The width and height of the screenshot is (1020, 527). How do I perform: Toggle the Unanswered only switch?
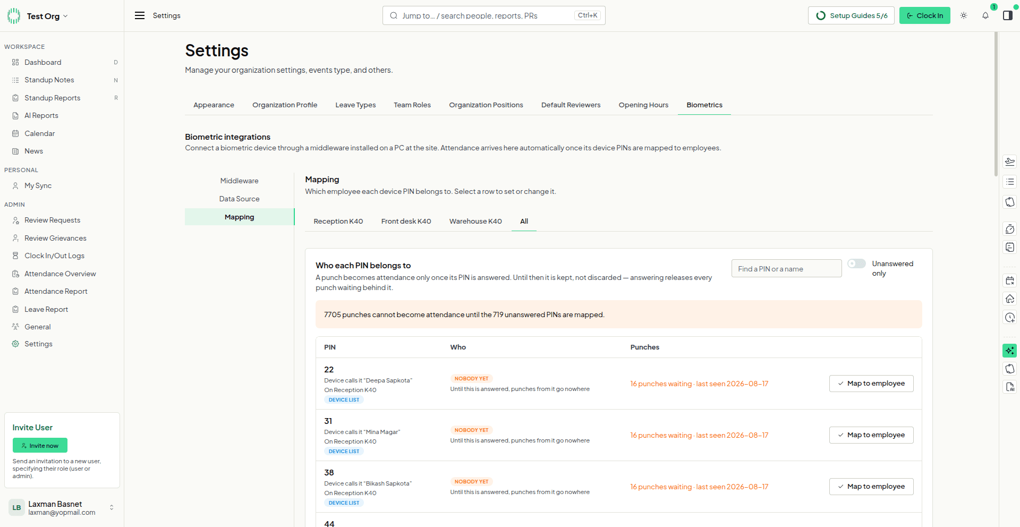click(856, 263)
